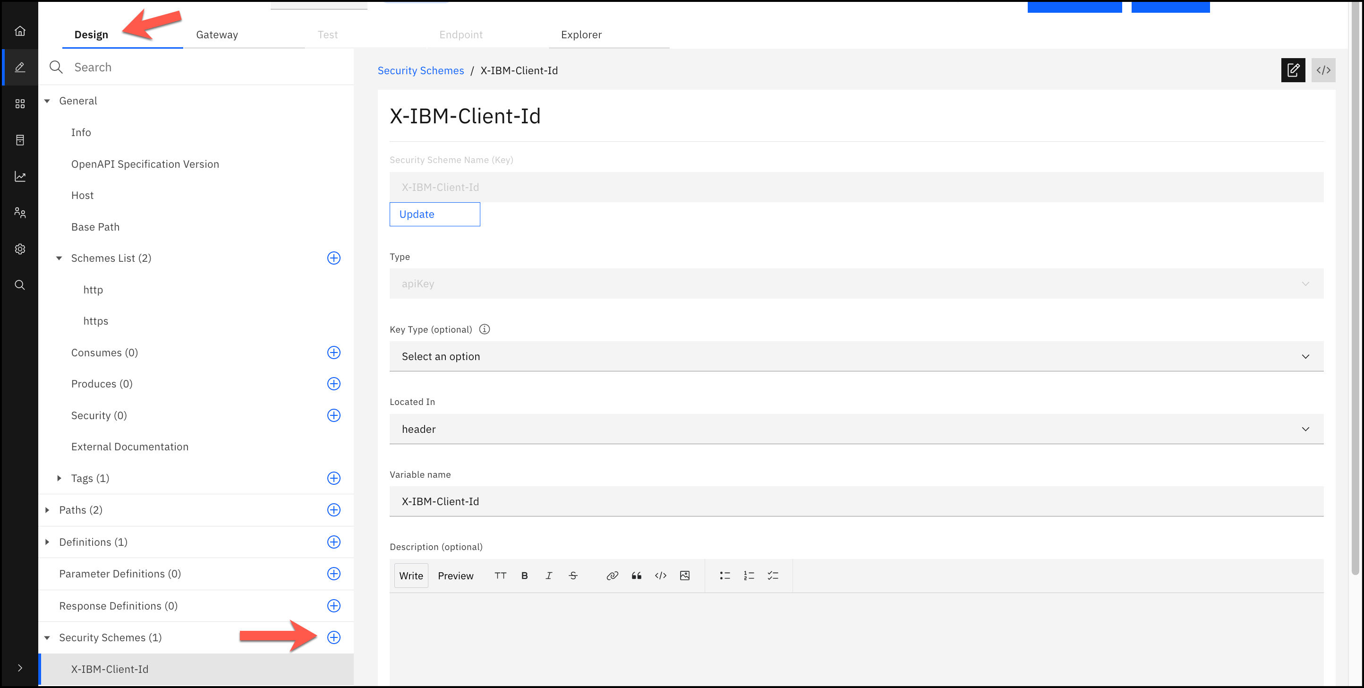The image size is (1364, 688).
Task: Switch to form edit view icon
Action: click(x=1293, y=70)
